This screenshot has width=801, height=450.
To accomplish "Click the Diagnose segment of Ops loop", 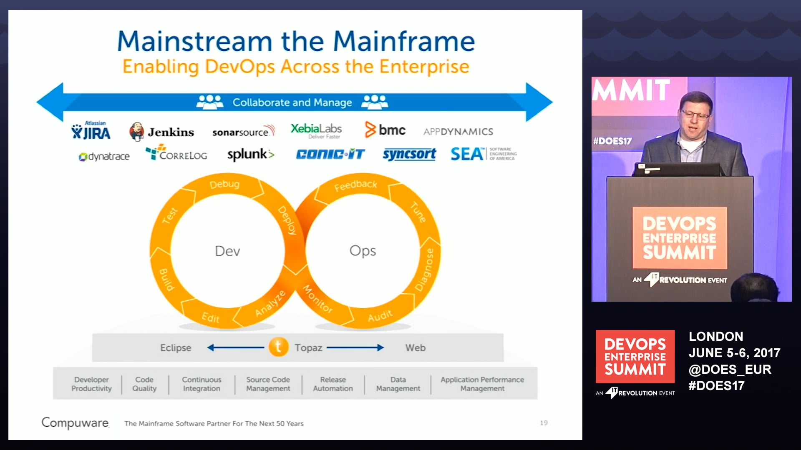I will [x=424, y=270].
